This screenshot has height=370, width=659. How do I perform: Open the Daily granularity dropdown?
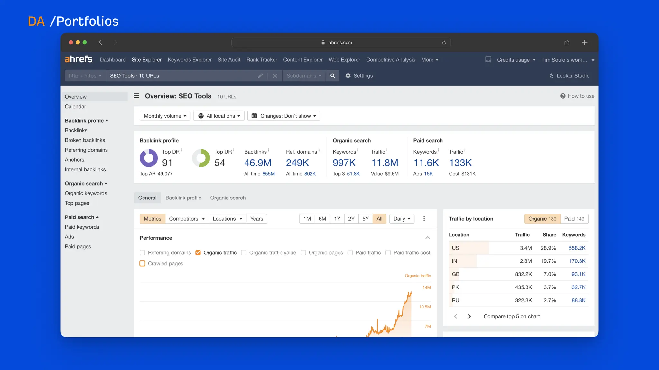pos(402,219)
